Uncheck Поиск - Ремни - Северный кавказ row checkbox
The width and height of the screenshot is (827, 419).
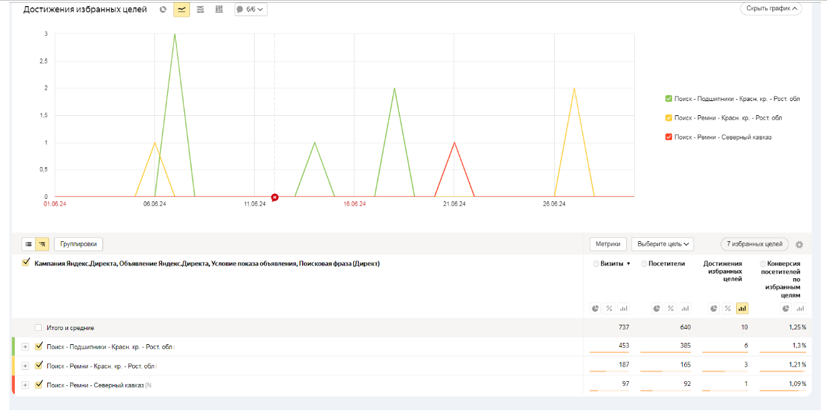tap(38, 385)
